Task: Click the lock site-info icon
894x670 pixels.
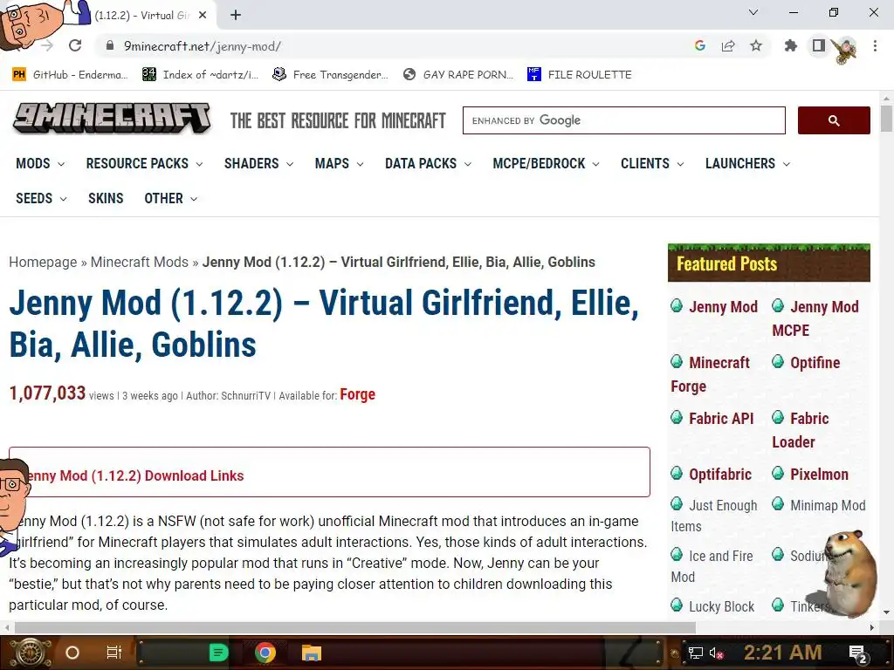Action: [110, 45]
